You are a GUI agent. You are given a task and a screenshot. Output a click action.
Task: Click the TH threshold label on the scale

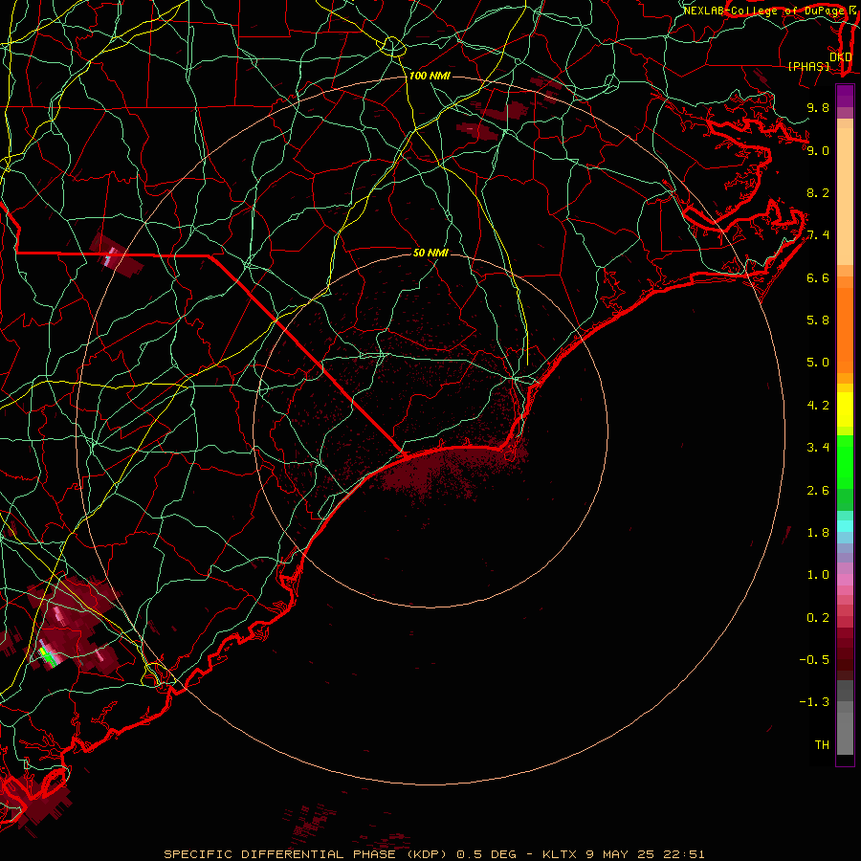[822, 745]
